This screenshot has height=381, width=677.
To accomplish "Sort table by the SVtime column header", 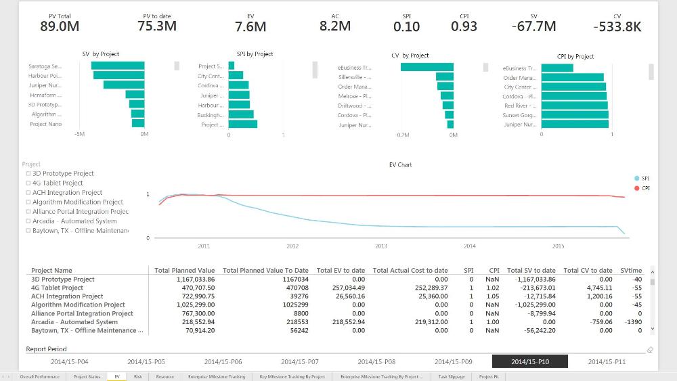I will 632,270.
